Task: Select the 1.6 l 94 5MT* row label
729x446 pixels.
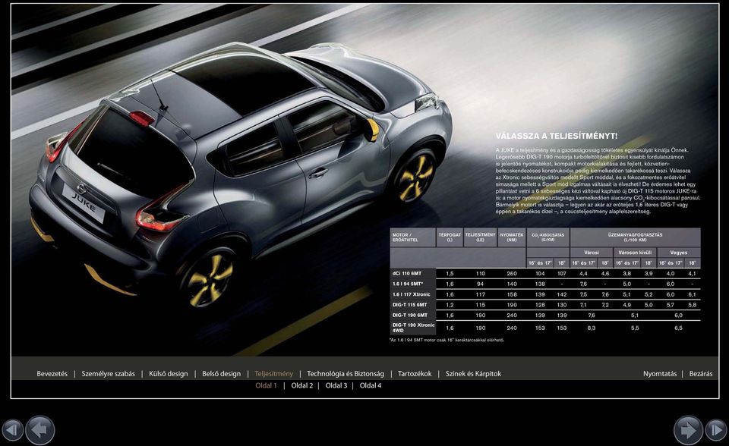Action: (x=408, y=284)
